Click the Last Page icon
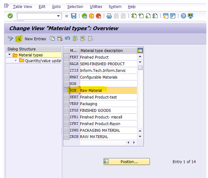This screenshot has height=178, width=208. (x=155, y=16)
